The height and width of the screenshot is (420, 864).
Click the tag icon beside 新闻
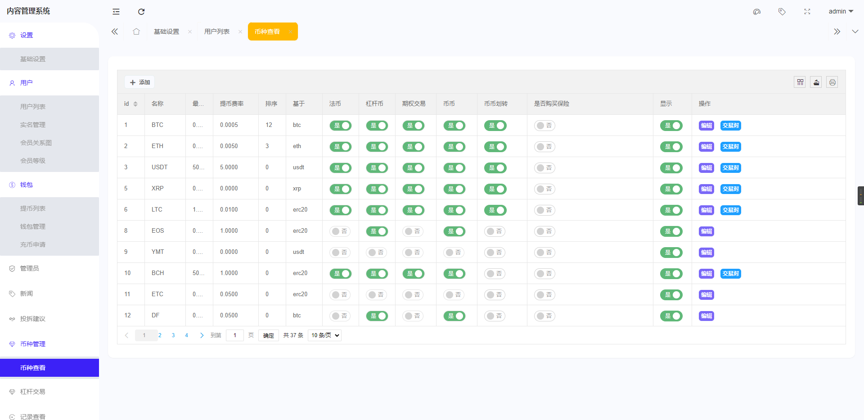click(x=12, y=294)
